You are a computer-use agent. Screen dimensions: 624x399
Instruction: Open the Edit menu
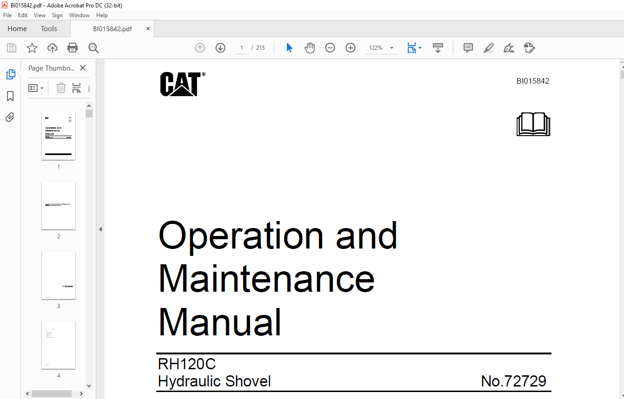[x=23, y=15]
